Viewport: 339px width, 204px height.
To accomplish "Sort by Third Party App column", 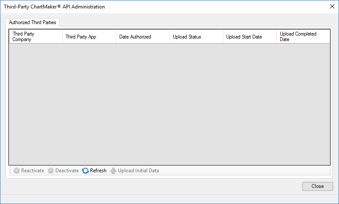I will 89,36.
